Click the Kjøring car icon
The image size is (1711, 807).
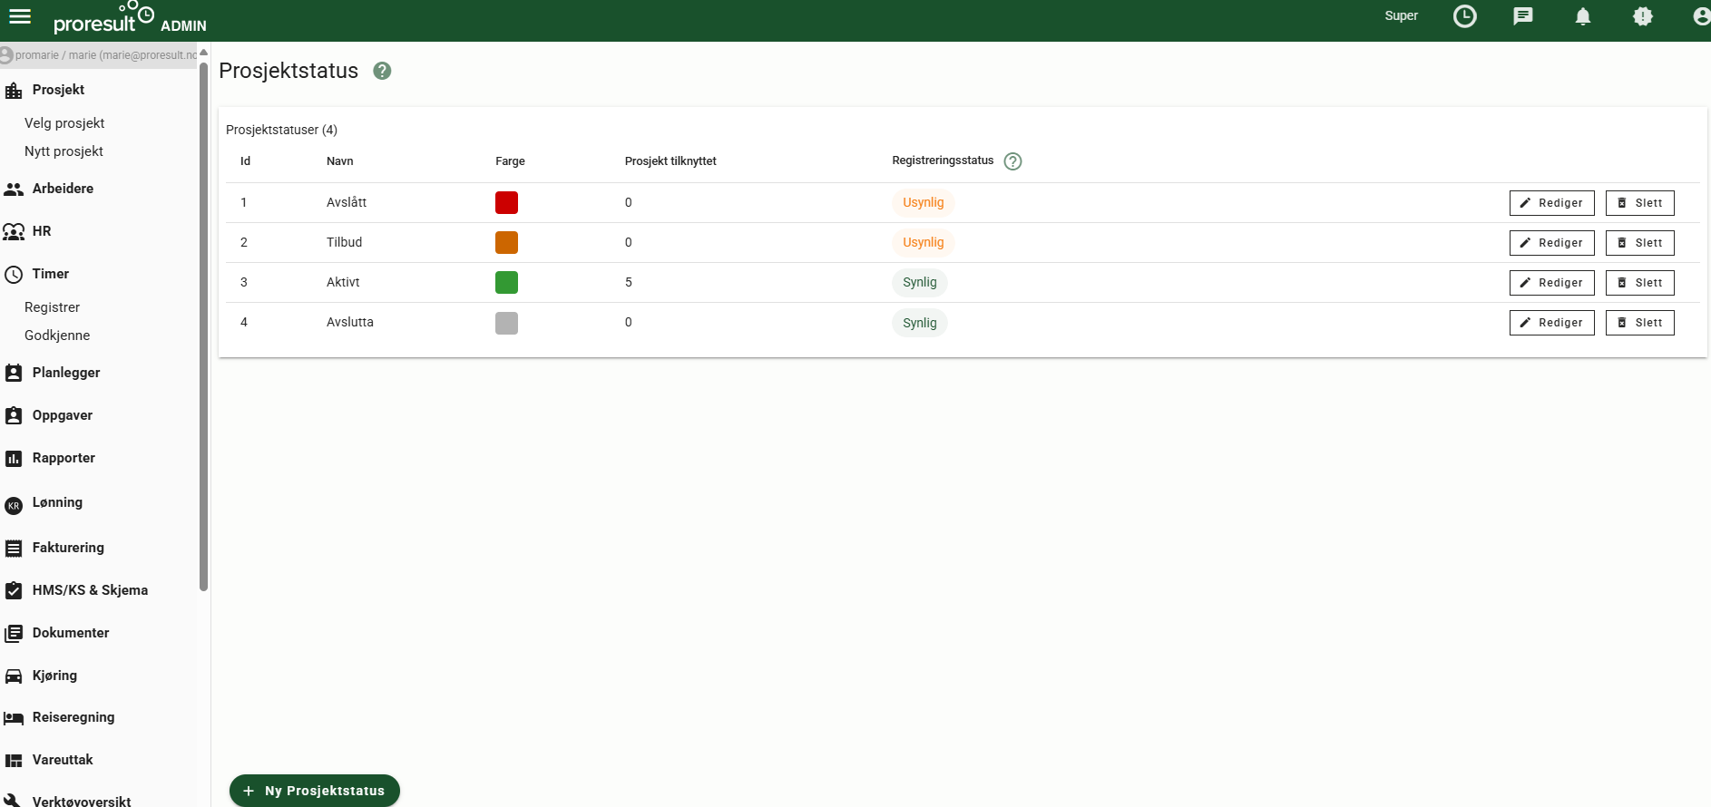click(14, 676)
